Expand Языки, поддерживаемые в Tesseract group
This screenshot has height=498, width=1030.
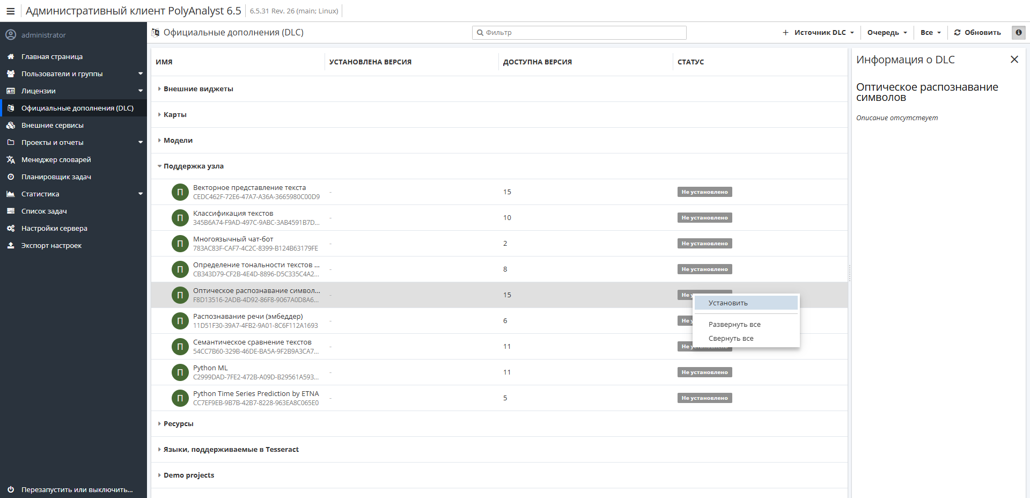(159, 449)
